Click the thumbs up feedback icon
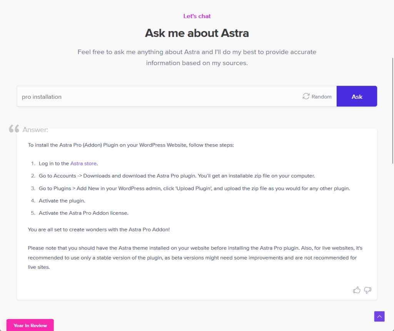 pos(357,290)
